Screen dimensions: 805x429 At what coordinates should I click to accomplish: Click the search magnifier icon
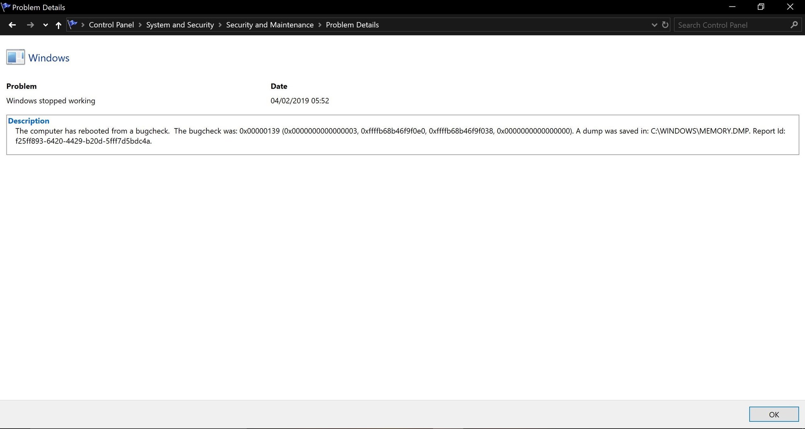pyautogui.click(x=794, y=25)
